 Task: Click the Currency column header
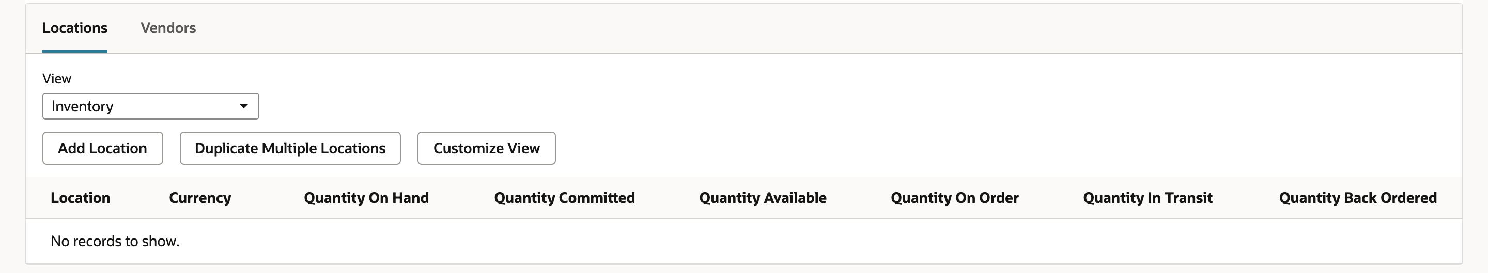click(x=200, y=198)
